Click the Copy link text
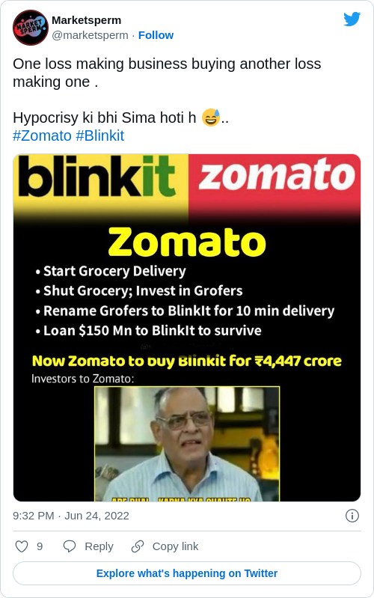374x598 pixels. tap(175, 546)
